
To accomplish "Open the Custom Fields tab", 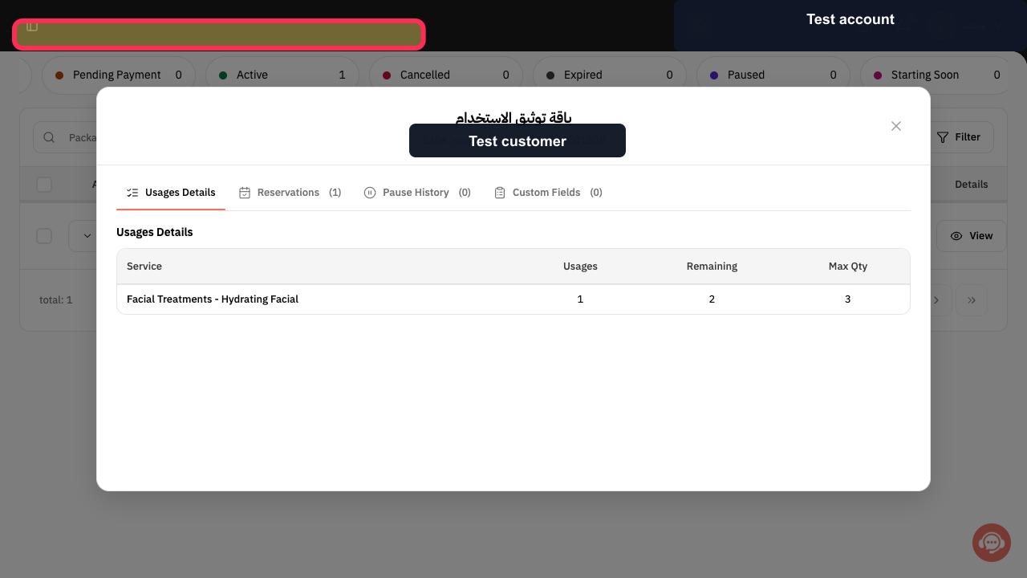I will click(548, 193).
